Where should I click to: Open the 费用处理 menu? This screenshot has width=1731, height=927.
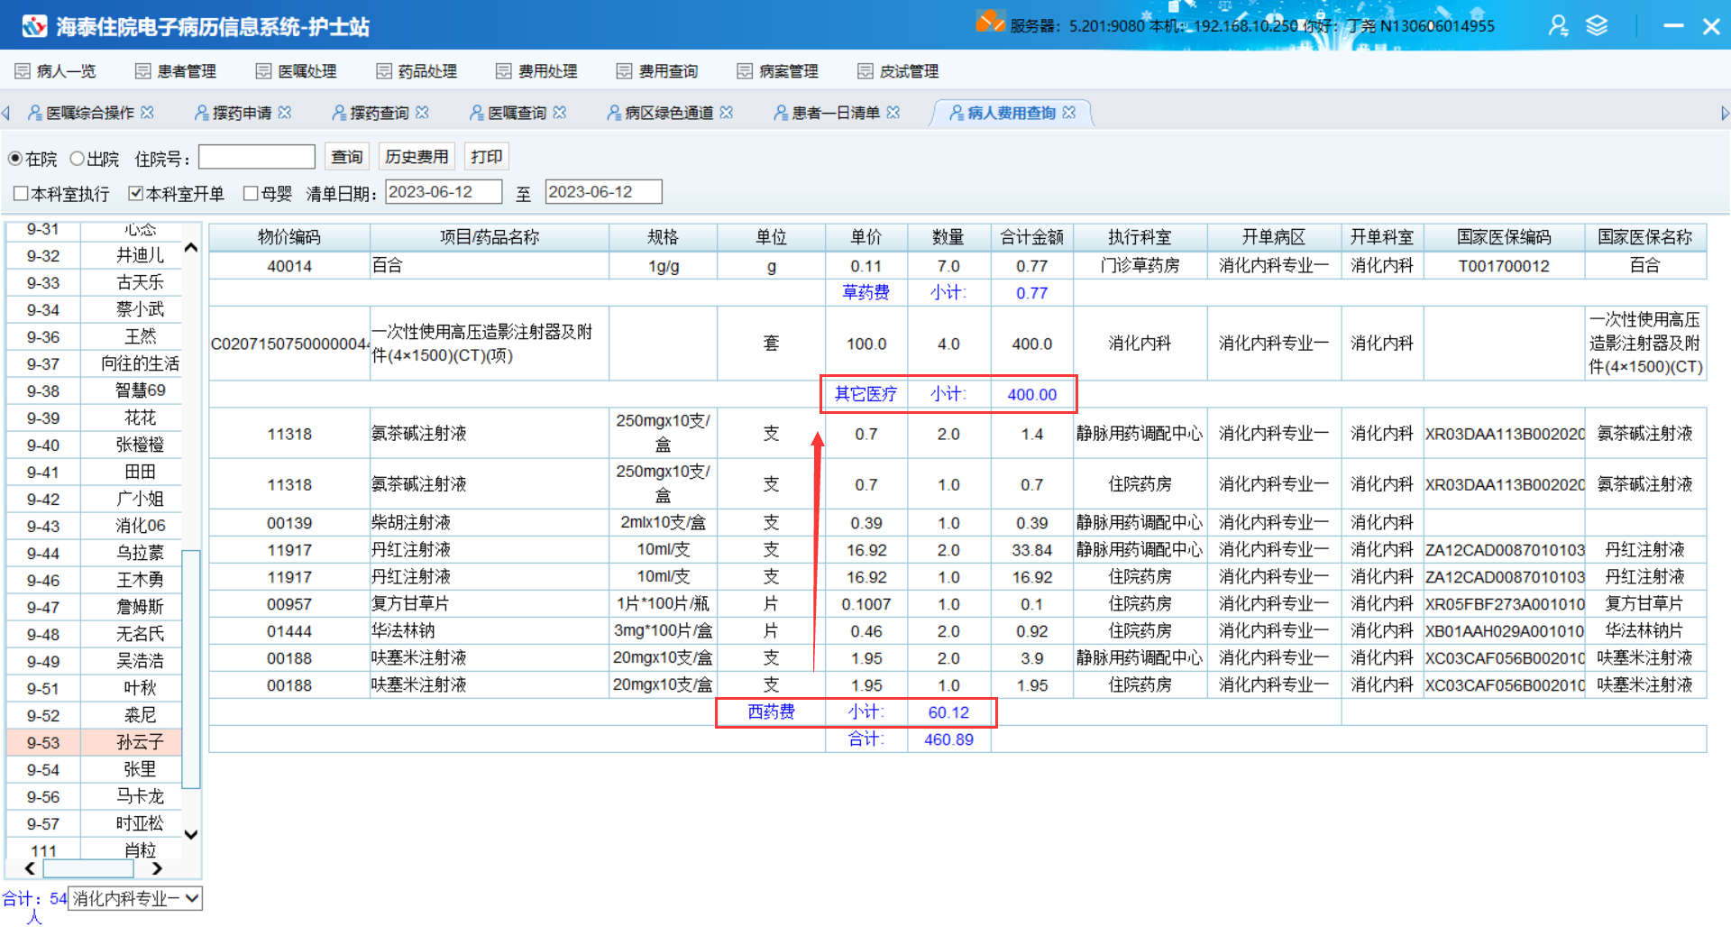click(x=536, y=71)
